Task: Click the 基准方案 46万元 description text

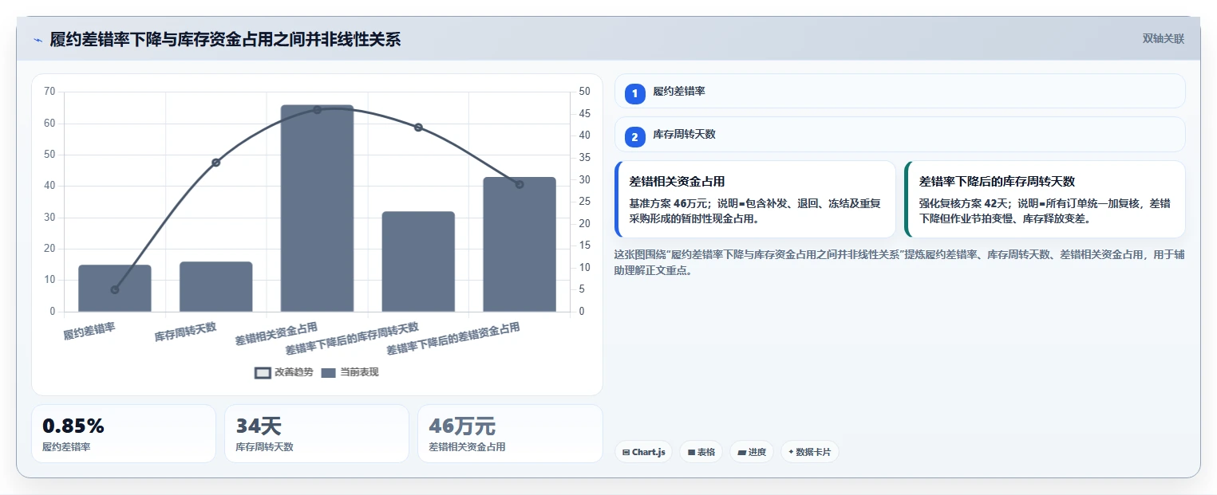Action: tap(755, 210)
